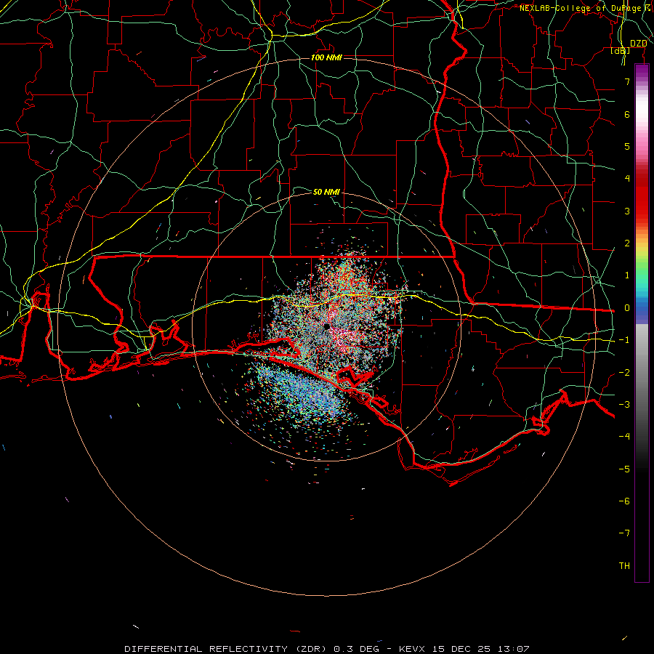654x654 pixels.
Task: Click the "5" value on the color scale
Action: pyautogui.click(x=627, y=146)
